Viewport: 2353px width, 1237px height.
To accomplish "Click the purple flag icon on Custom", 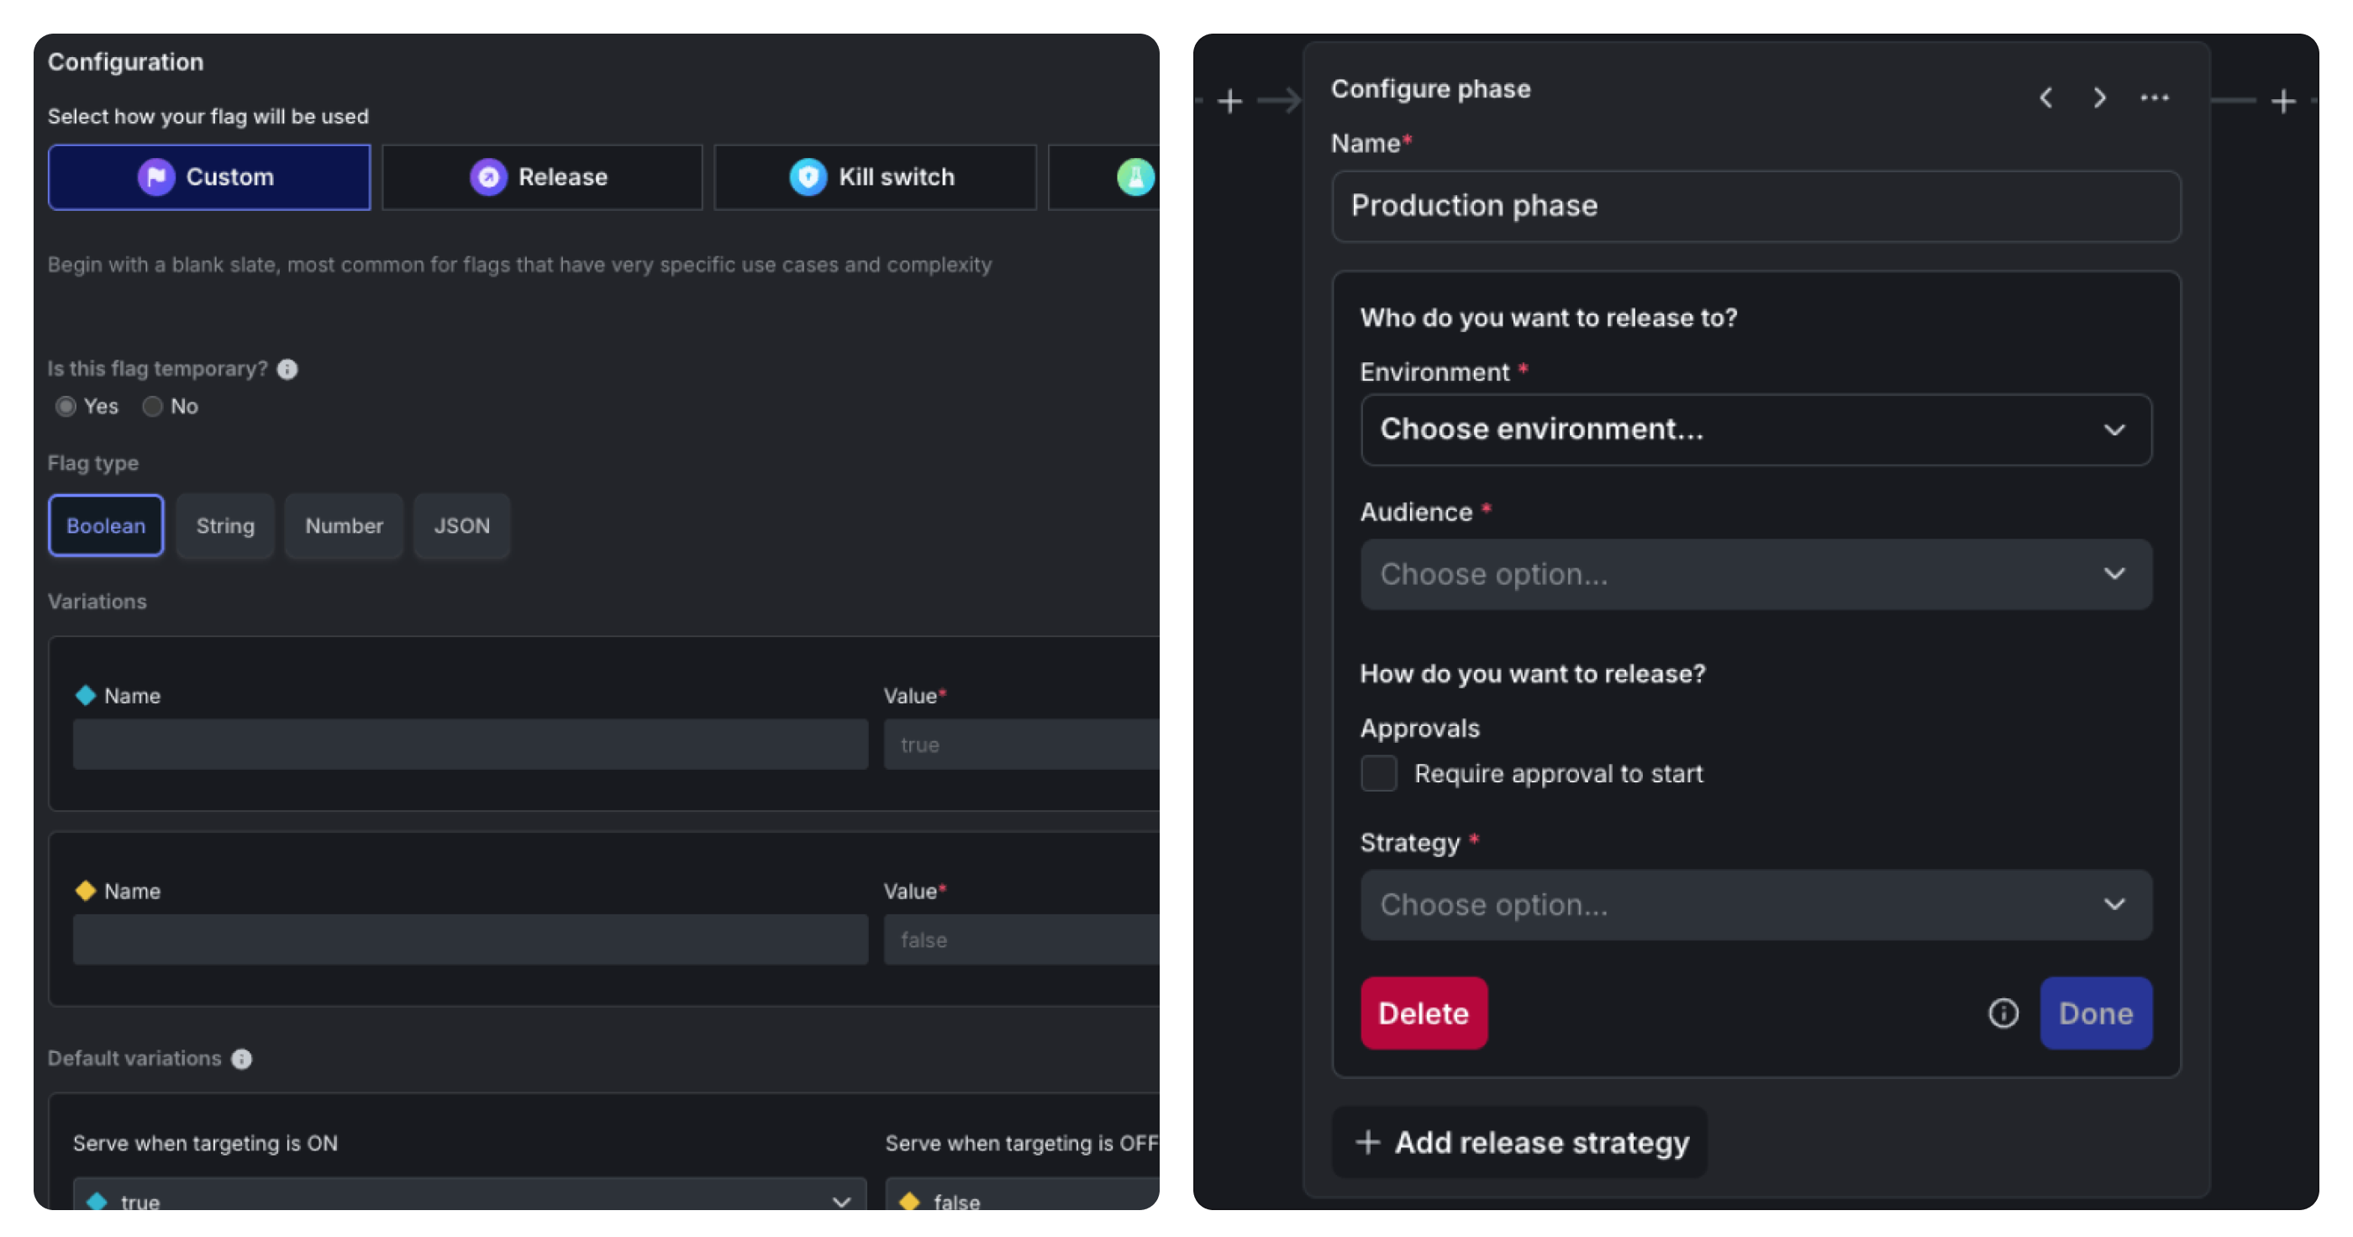I will pos(156,177).
